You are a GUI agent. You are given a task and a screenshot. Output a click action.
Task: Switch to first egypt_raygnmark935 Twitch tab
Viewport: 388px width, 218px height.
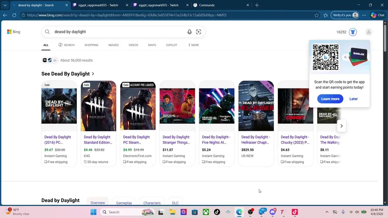[98, 5]
